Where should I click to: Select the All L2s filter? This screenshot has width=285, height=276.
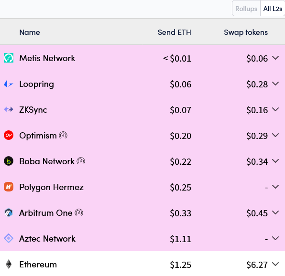[273, 9]
